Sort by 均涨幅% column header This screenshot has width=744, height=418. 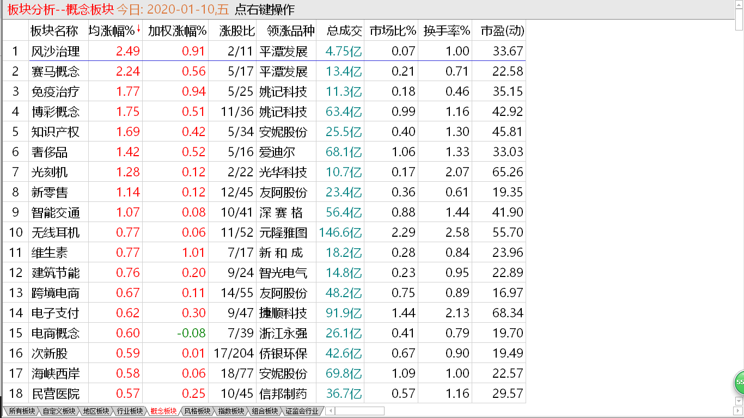point(114,30)
